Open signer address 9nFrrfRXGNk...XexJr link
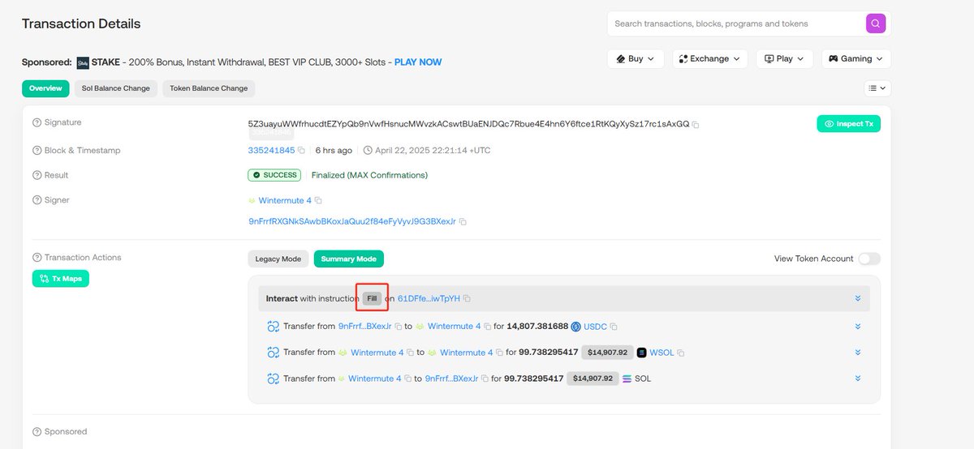This screenshot has width=974, height=449. [x=352, y=221]
